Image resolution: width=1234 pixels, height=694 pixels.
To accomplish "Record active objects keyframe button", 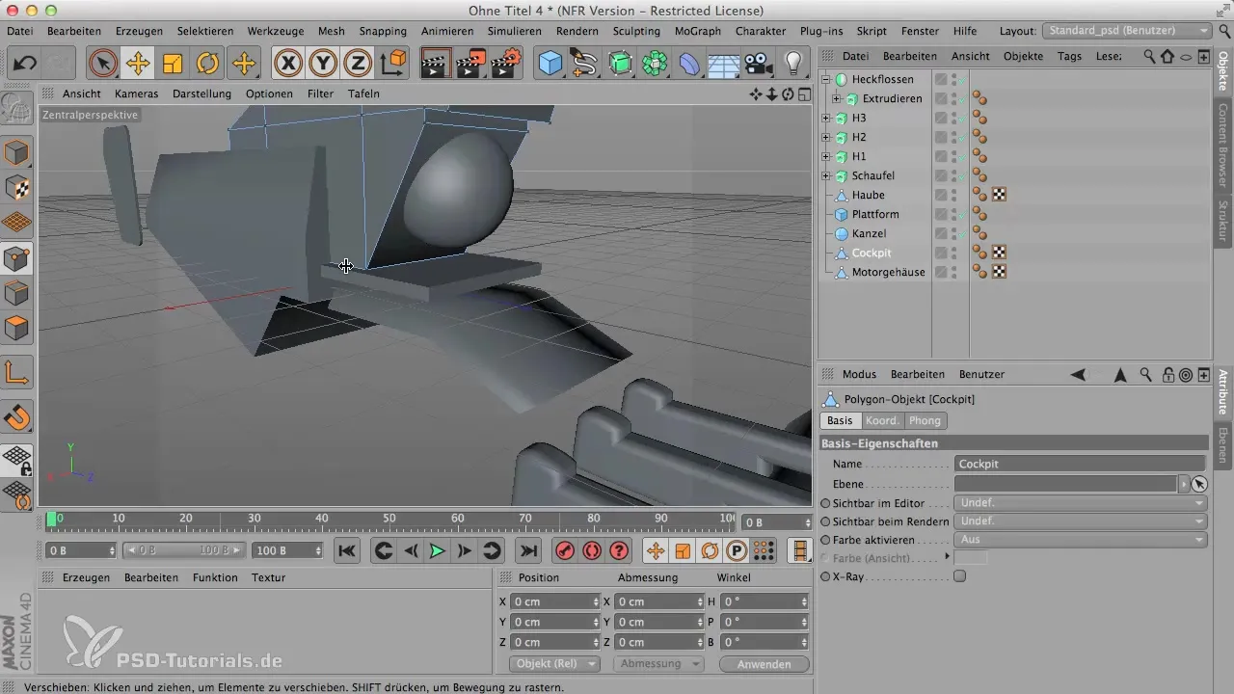I will [x=565, y=550].
